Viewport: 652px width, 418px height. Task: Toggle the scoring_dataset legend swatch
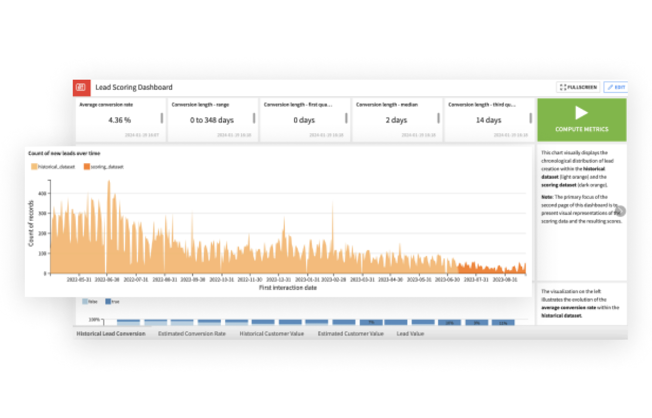click(x=87, y=167)
